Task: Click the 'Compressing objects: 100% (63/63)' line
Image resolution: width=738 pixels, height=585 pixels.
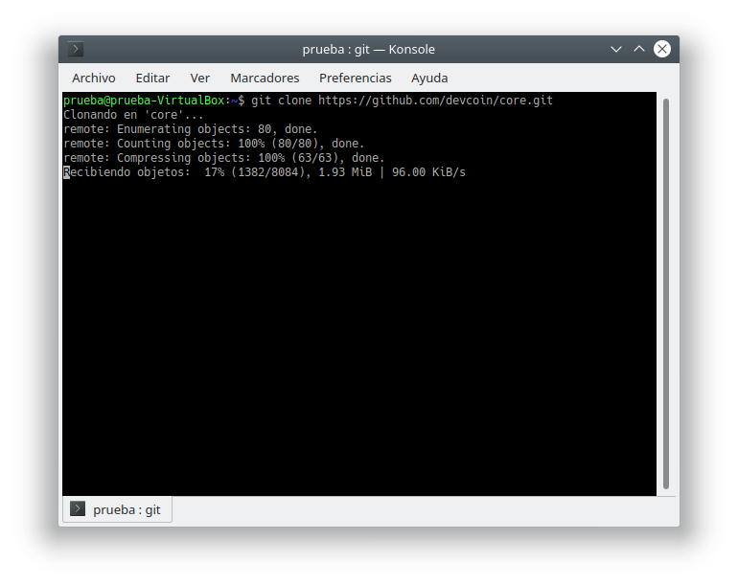Action: [224, 158]
